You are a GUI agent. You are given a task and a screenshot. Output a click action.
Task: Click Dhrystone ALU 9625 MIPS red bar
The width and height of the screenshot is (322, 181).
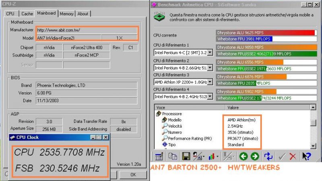click(265, 33)
